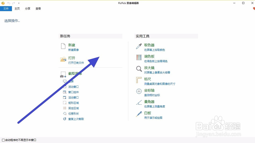This screenshot has height=143, width=255.
Task: Click the protractor angle icon
Action: pyautogui.click(x=139, y=103)
